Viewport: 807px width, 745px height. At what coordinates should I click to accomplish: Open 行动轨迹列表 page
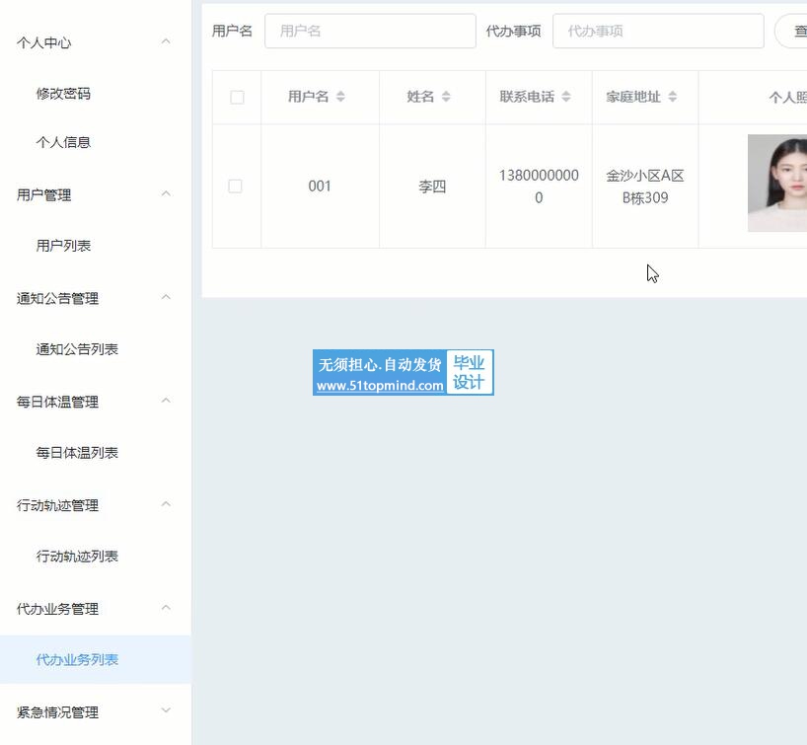77,557
